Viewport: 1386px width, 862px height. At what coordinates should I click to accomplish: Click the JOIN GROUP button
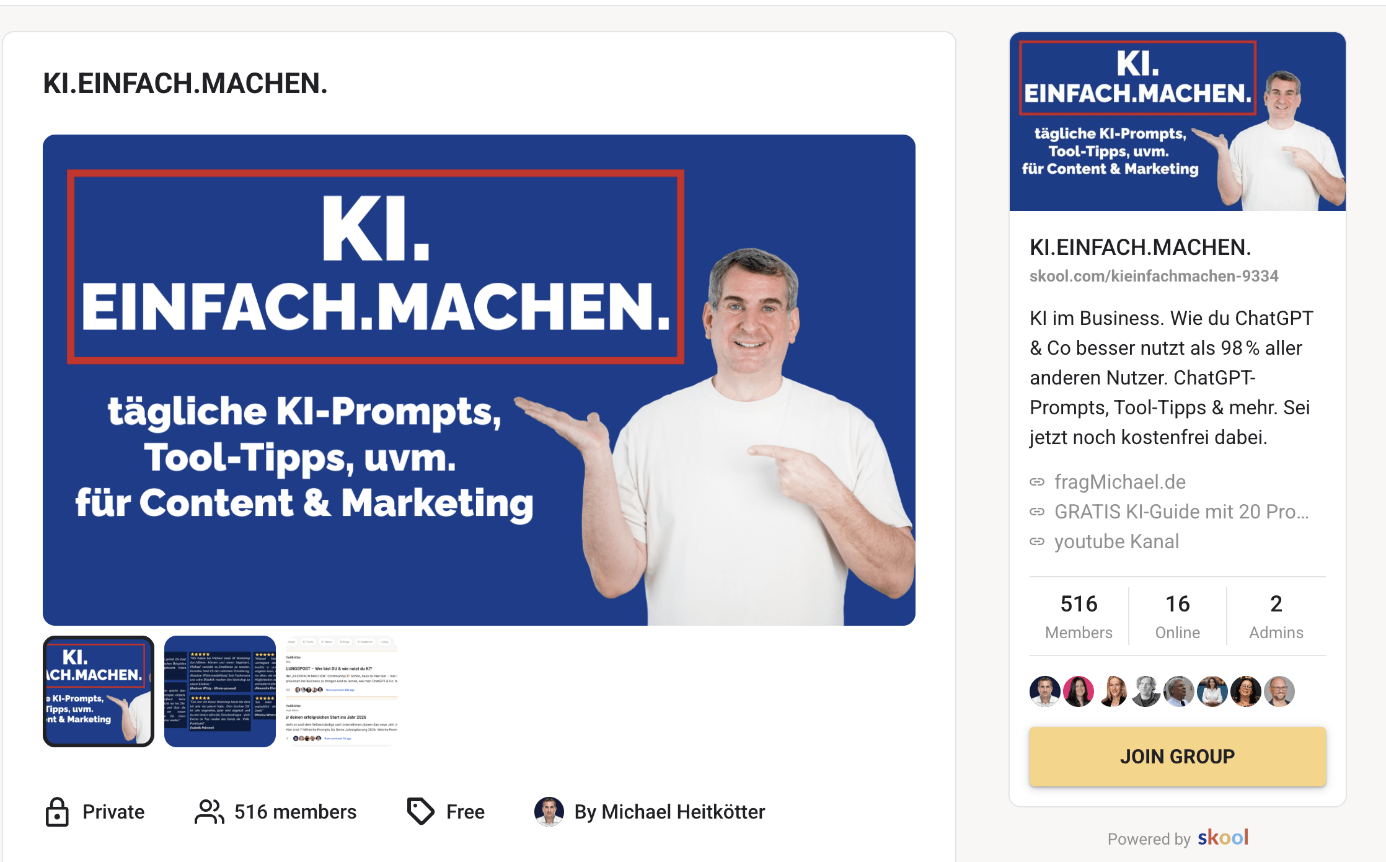(x=1177, y=757)
